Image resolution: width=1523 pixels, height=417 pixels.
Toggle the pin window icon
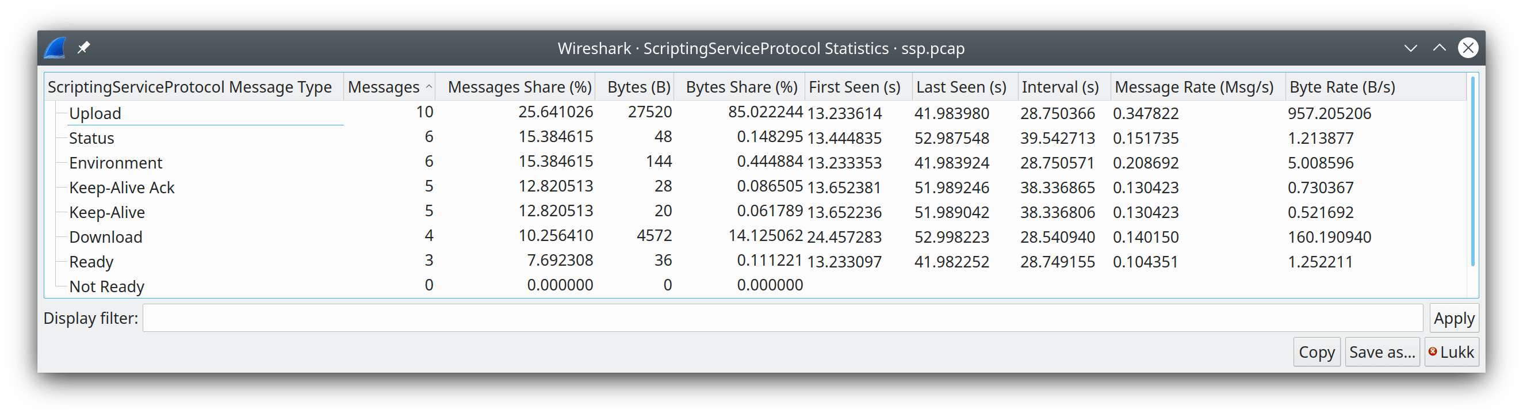(x=84, y=47)
